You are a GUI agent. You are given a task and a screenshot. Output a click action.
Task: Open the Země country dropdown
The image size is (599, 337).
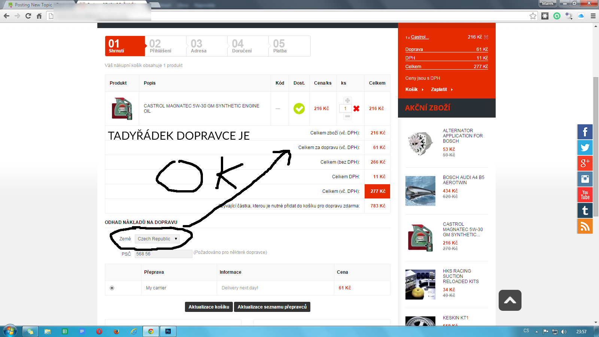point(157,239)
